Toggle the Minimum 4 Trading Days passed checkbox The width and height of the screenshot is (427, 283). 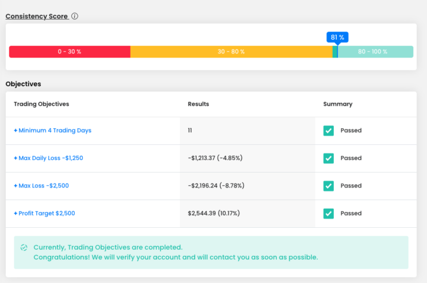[x=329, y=131]
